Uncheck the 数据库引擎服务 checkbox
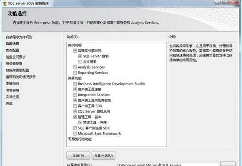242x166 pixels. point(75,51)
